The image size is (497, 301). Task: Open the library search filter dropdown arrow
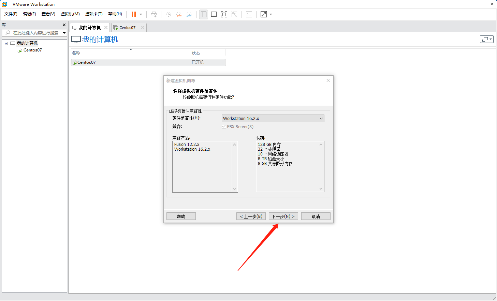(x=64, y=33)
